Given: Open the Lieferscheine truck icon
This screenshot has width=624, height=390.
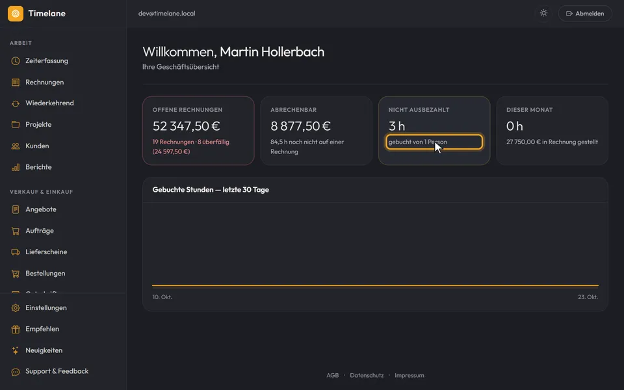Looking at the screenshot, I should click(16, 252).
